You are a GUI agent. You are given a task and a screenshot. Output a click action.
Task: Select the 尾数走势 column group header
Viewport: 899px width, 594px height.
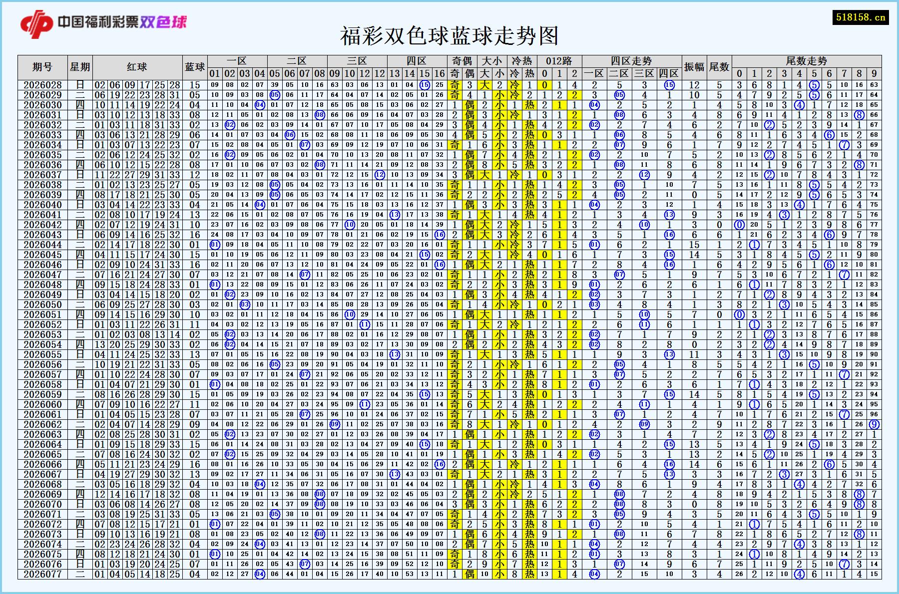(x=807, y=61)
